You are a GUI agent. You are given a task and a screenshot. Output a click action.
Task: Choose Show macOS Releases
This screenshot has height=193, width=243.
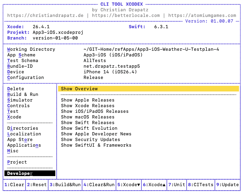[88, 117]
